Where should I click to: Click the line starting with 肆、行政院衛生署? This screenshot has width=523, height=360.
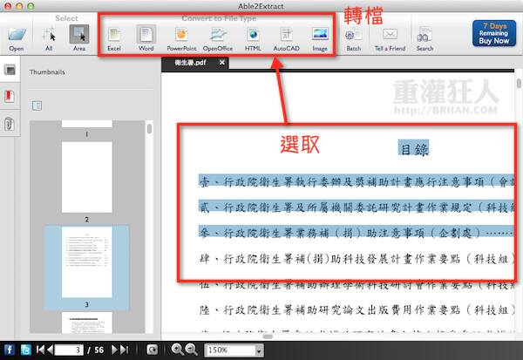tap(357, 259)
